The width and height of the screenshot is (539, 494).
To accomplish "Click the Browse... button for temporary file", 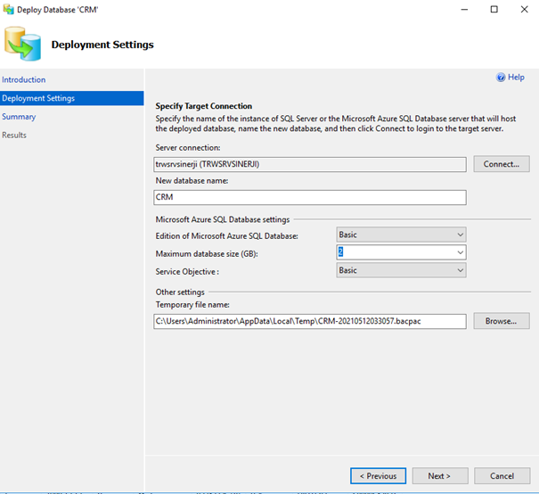I will 502,321.
